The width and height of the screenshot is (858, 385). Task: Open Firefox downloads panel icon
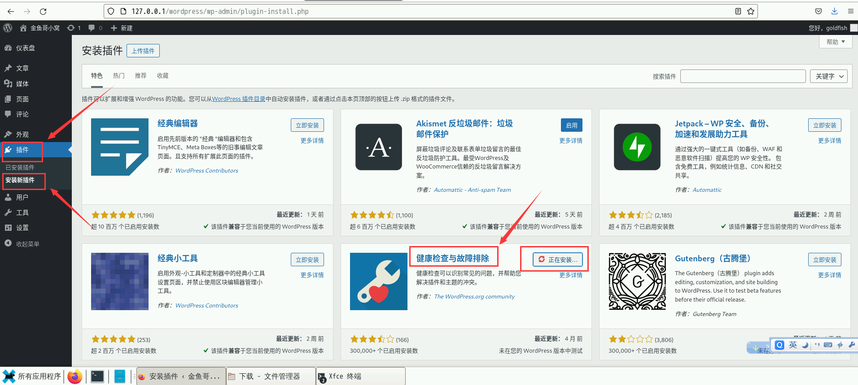pyautogui.click(x=834, y=11)
